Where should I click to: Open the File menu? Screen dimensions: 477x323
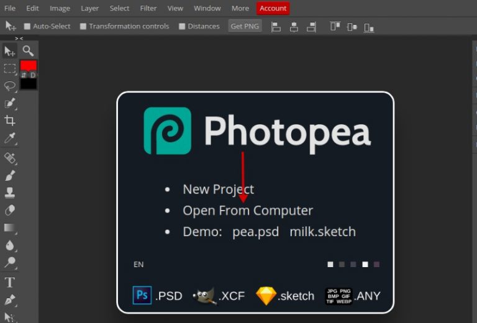click(x=10, y=8)
